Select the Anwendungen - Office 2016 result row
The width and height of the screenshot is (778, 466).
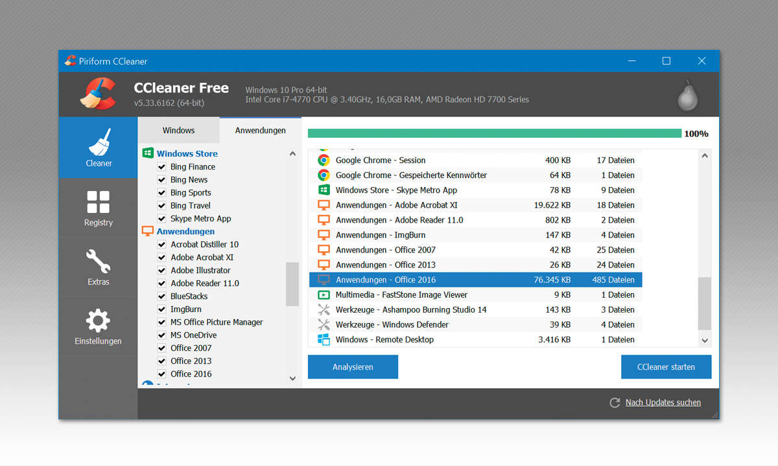coord(476,280)
